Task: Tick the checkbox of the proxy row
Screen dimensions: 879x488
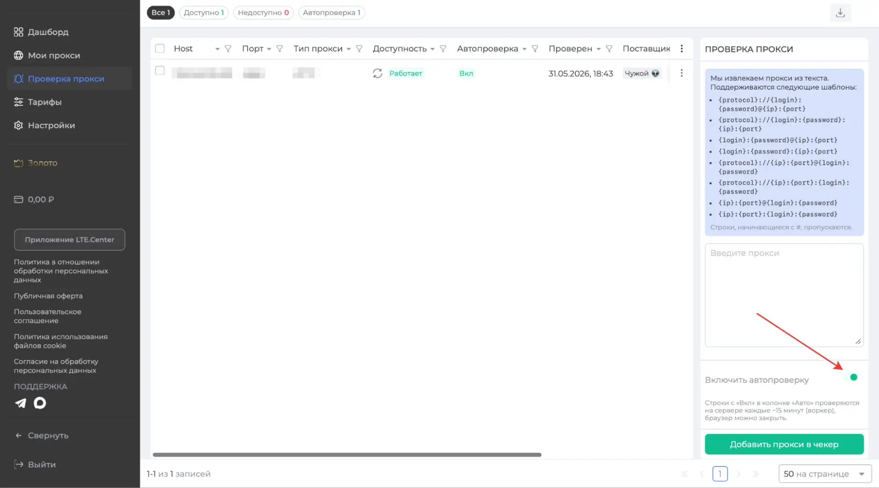Action: coord(160,71)
